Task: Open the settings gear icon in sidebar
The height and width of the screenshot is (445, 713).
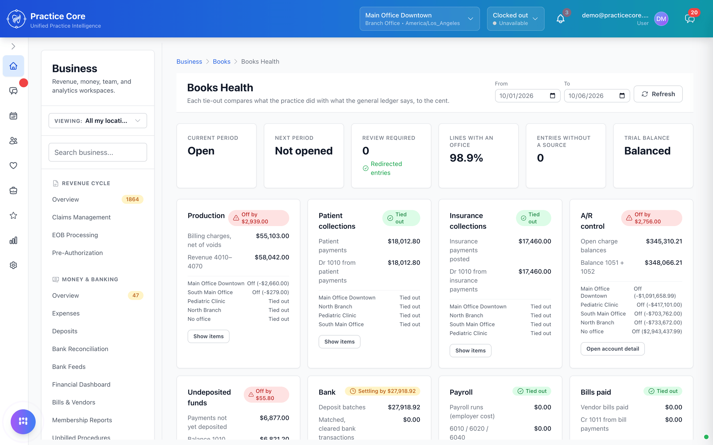Action: (x=13, y=265)
